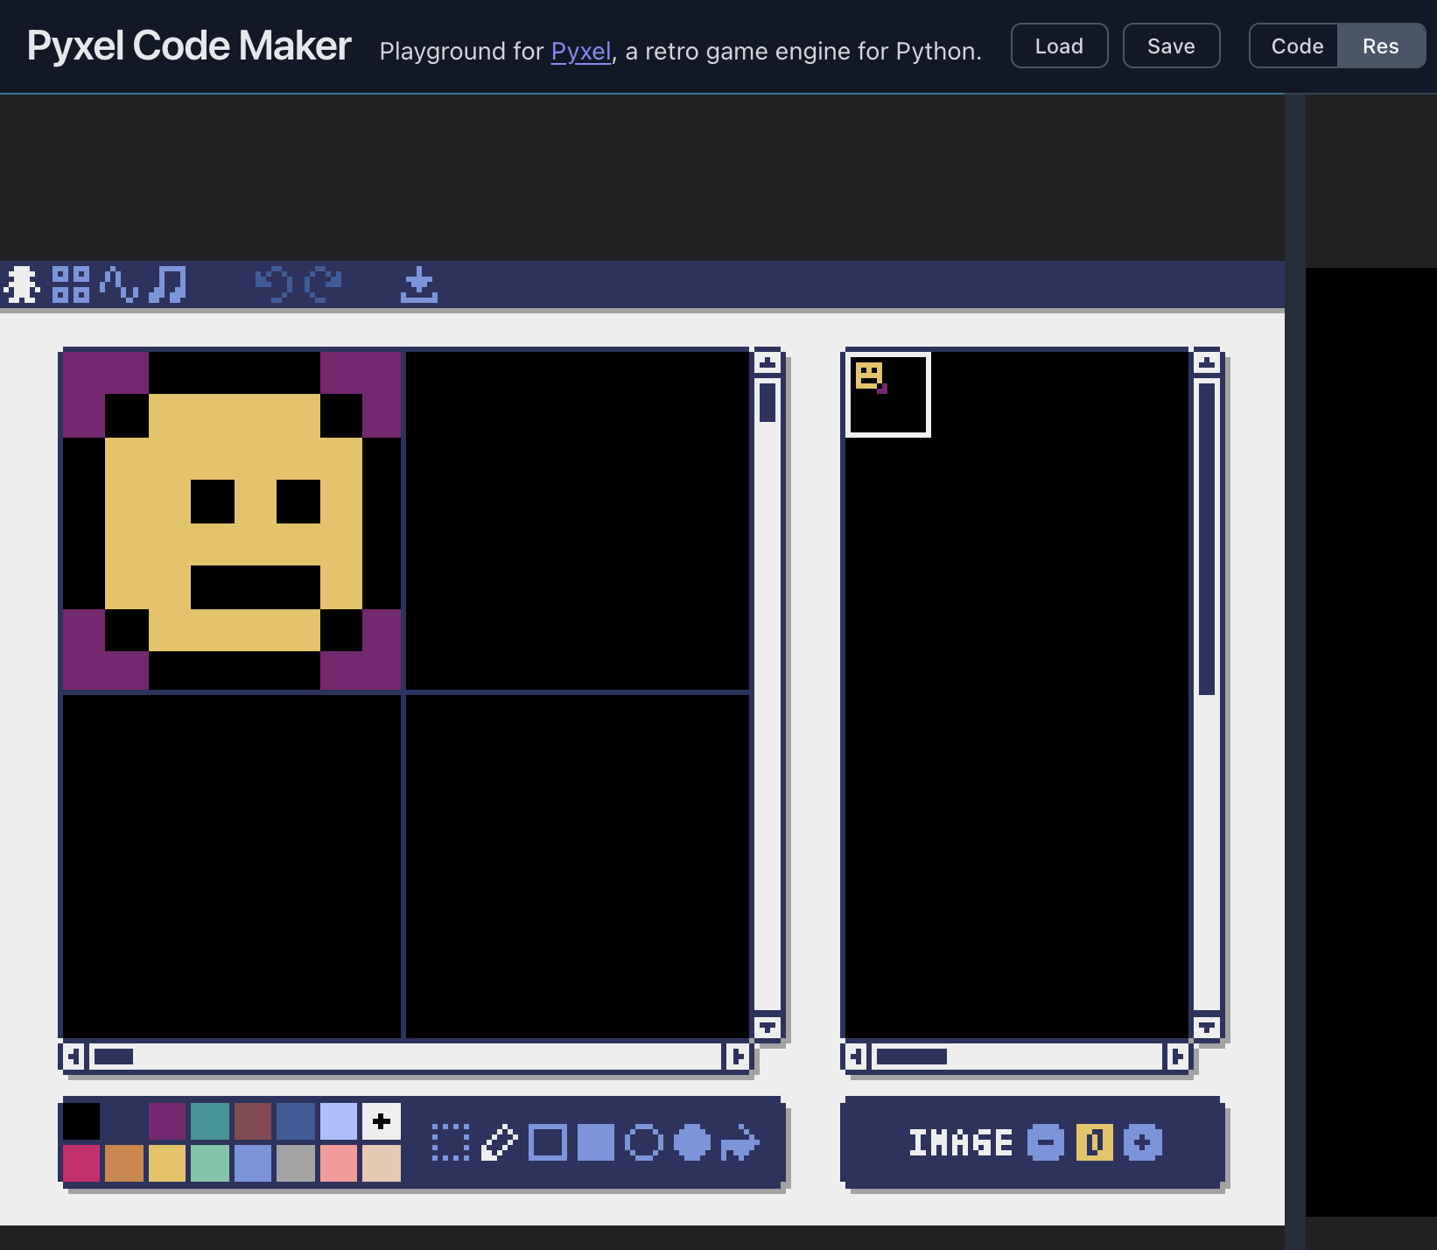Image resolution: width=1437 pixels, height=1250 pixels.
Task: Click the export/save resource icon
Action: (x=420, y=283)
